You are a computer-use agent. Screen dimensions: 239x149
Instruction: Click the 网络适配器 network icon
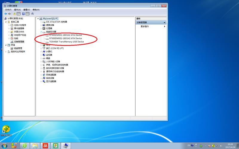click(44, 75)
